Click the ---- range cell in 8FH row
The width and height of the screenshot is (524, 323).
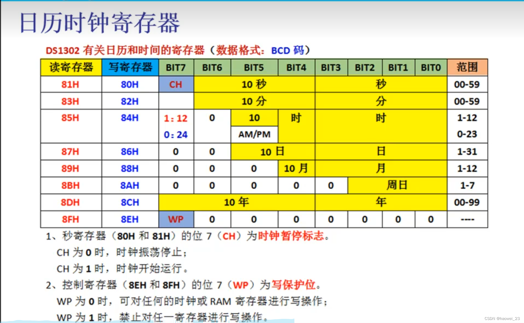(x=467, y=219)
